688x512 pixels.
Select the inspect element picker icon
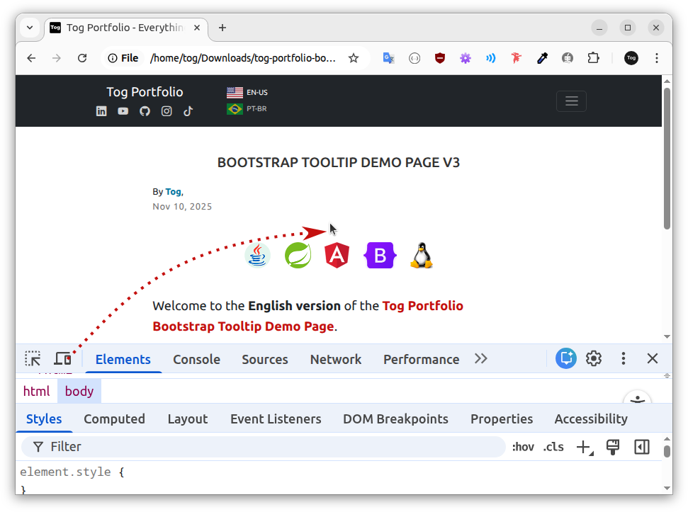click(33, 359)
